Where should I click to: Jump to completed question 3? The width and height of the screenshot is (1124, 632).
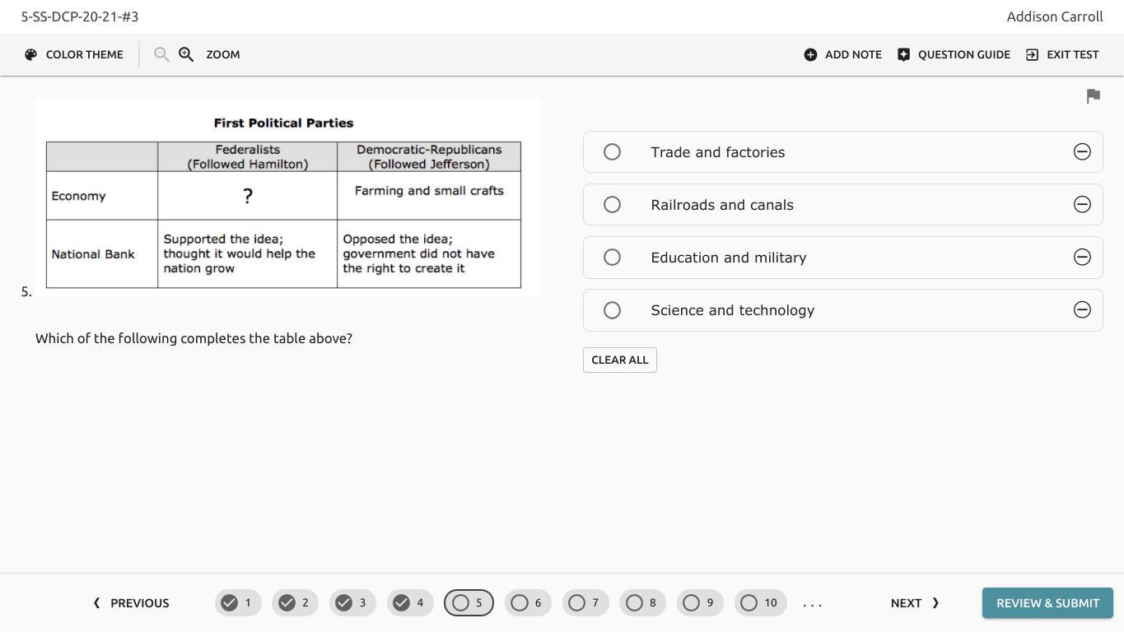[x=352, y=603]
